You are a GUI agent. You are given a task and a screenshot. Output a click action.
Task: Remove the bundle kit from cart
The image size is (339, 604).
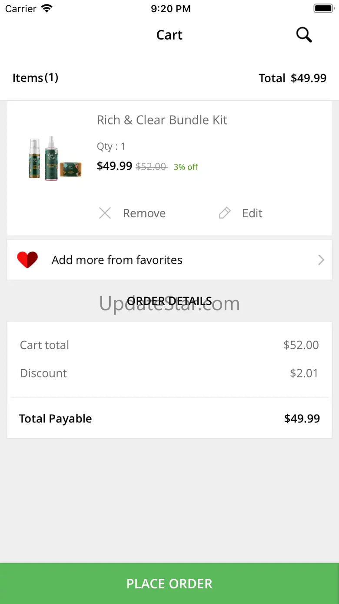pos(132,213)
